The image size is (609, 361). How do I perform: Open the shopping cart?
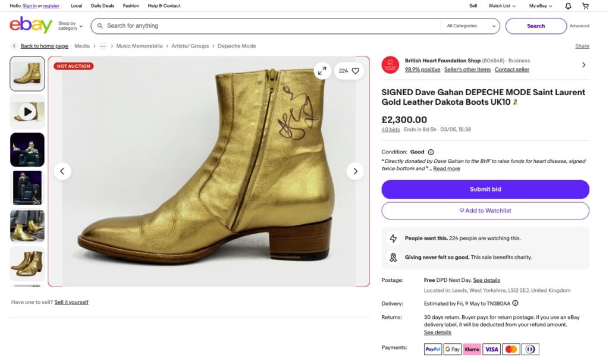pyautogui.click(x=585, y=6)
